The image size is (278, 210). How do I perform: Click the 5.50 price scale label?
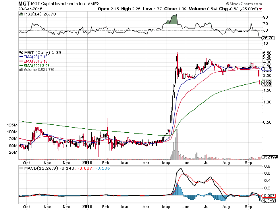tap(267, 53)
